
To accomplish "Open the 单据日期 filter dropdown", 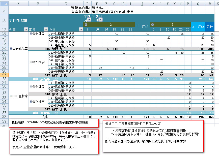I will [x=101, y=20].
